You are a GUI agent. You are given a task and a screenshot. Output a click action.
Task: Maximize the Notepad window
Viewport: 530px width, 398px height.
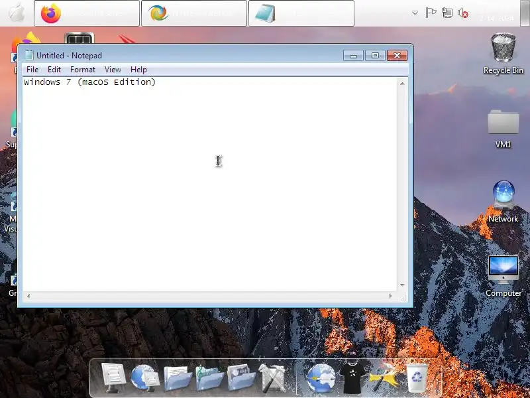[375, 55]
